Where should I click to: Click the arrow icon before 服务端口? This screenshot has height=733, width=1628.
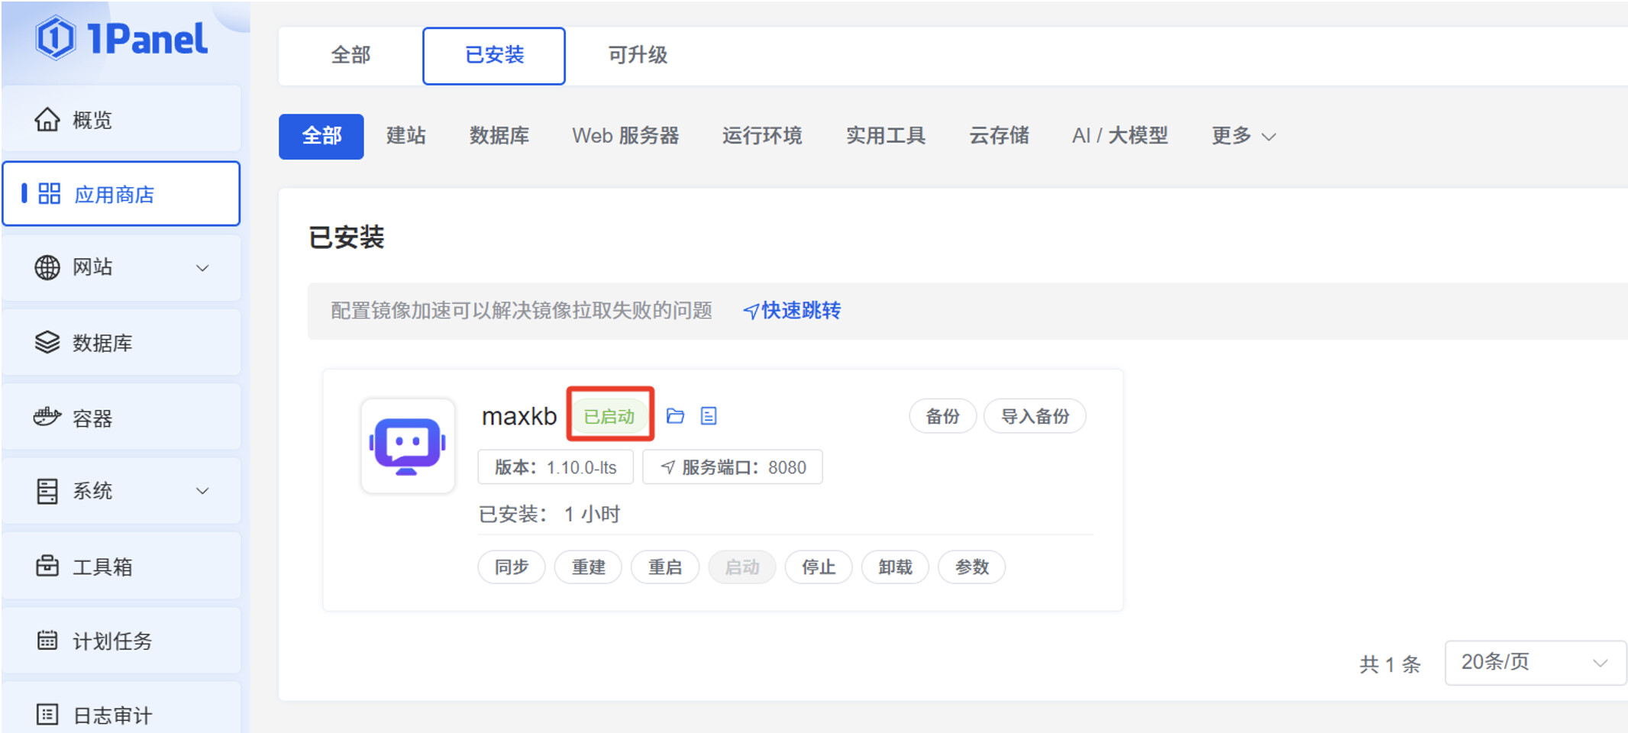(668, 467)
